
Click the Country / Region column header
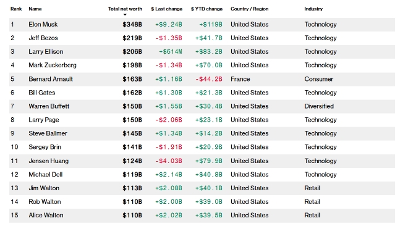(x=249, y=9)
